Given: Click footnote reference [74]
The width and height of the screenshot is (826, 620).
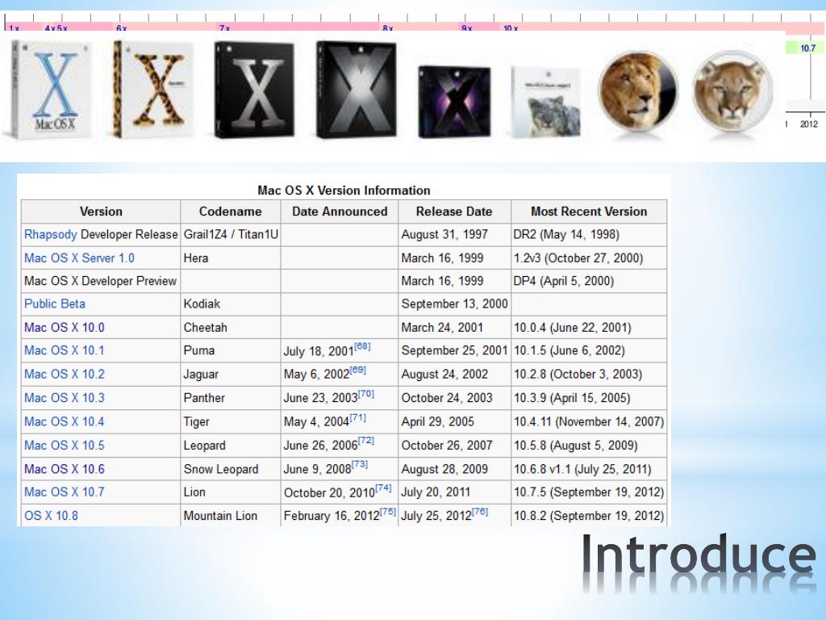Looking at the screenshot, I should coord(383,488).
